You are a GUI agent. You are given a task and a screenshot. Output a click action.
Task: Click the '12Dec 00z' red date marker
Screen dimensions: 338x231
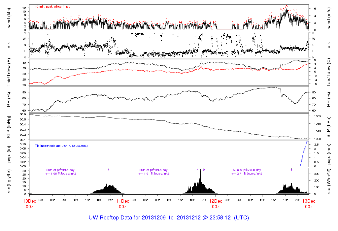pos(216,204)
